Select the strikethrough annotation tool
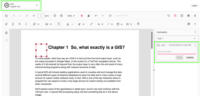 pos(20,24)
